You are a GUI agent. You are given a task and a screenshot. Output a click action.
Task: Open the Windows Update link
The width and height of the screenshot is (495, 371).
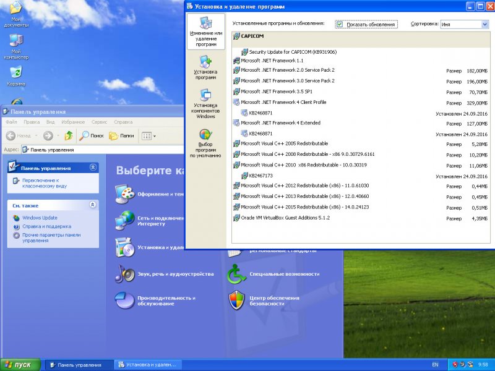(40, 218)
